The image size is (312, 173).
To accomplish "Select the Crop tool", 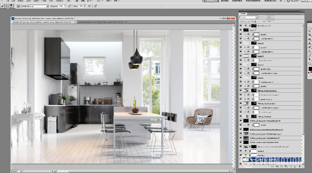I will pyautogui.click(x=310, y=35).
